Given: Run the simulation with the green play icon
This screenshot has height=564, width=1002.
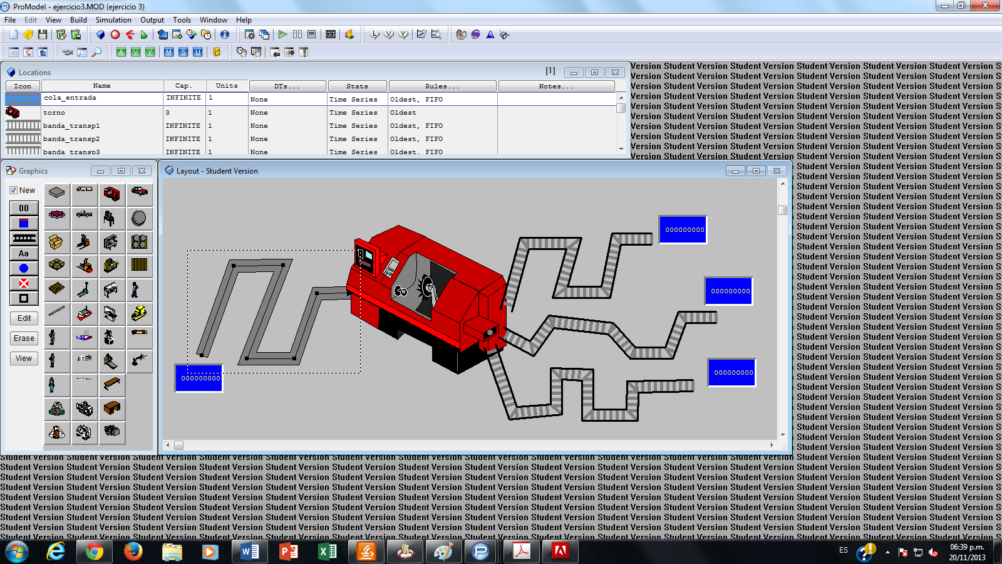Looking at the screenshot, I should coord(282,34).
